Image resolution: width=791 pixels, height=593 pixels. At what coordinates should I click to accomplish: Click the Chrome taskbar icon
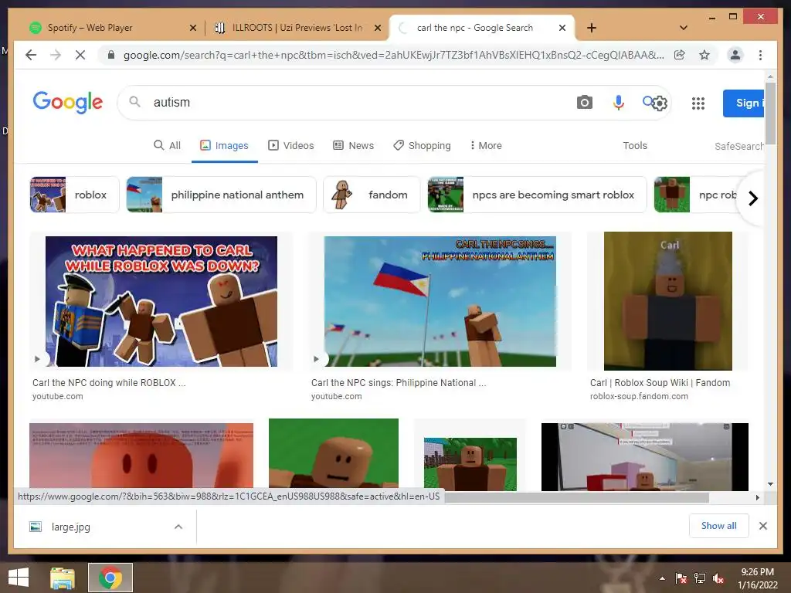[x=110, y=578]
